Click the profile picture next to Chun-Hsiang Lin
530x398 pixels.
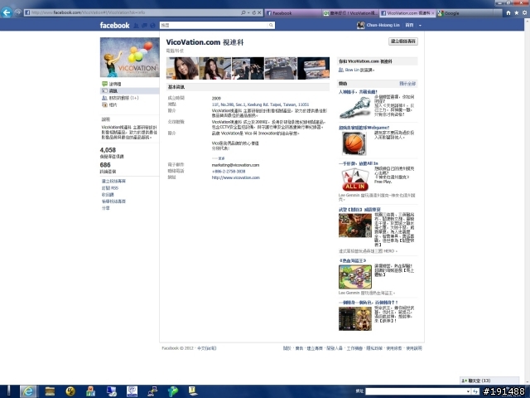(x=361, y=25)
